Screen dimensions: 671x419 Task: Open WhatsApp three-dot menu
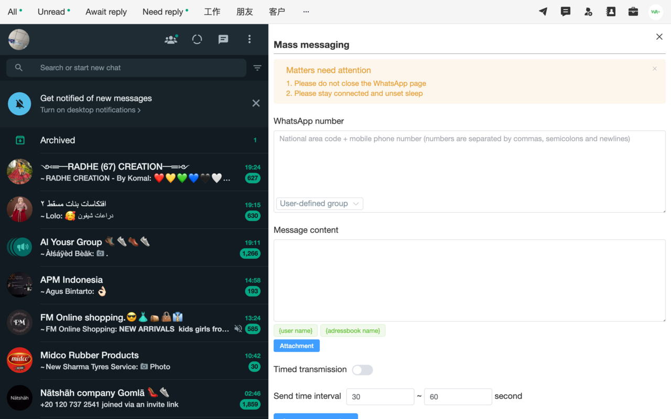pos(250,39)
